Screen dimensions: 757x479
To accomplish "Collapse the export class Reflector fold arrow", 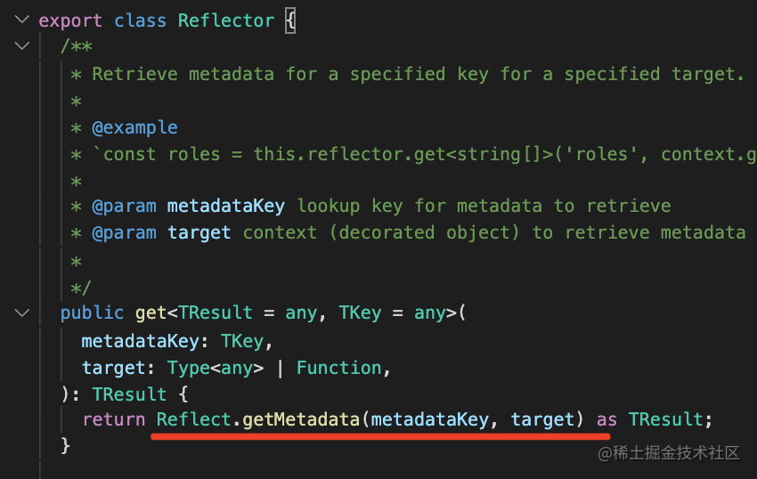I will point(20,20).
